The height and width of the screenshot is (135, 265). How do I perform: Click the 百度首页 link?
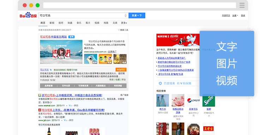226,16
